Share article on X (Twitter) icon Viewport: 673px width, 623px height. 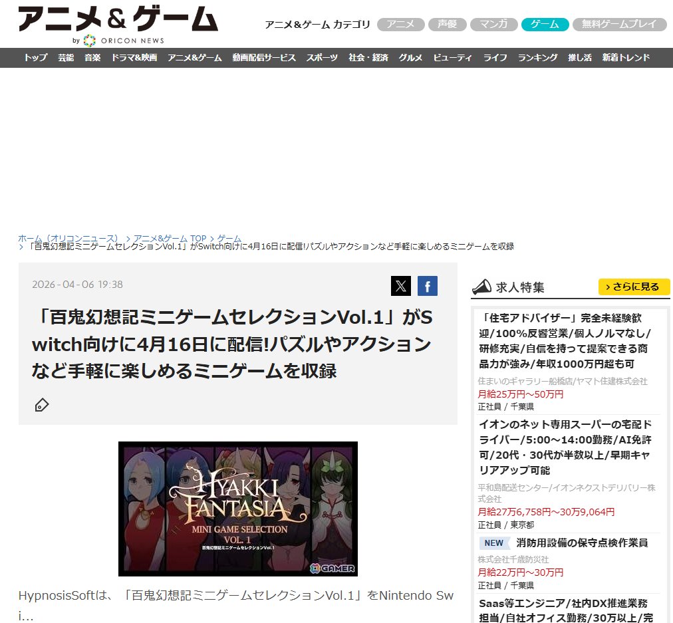pyautogui.click(x=401, y=286)
